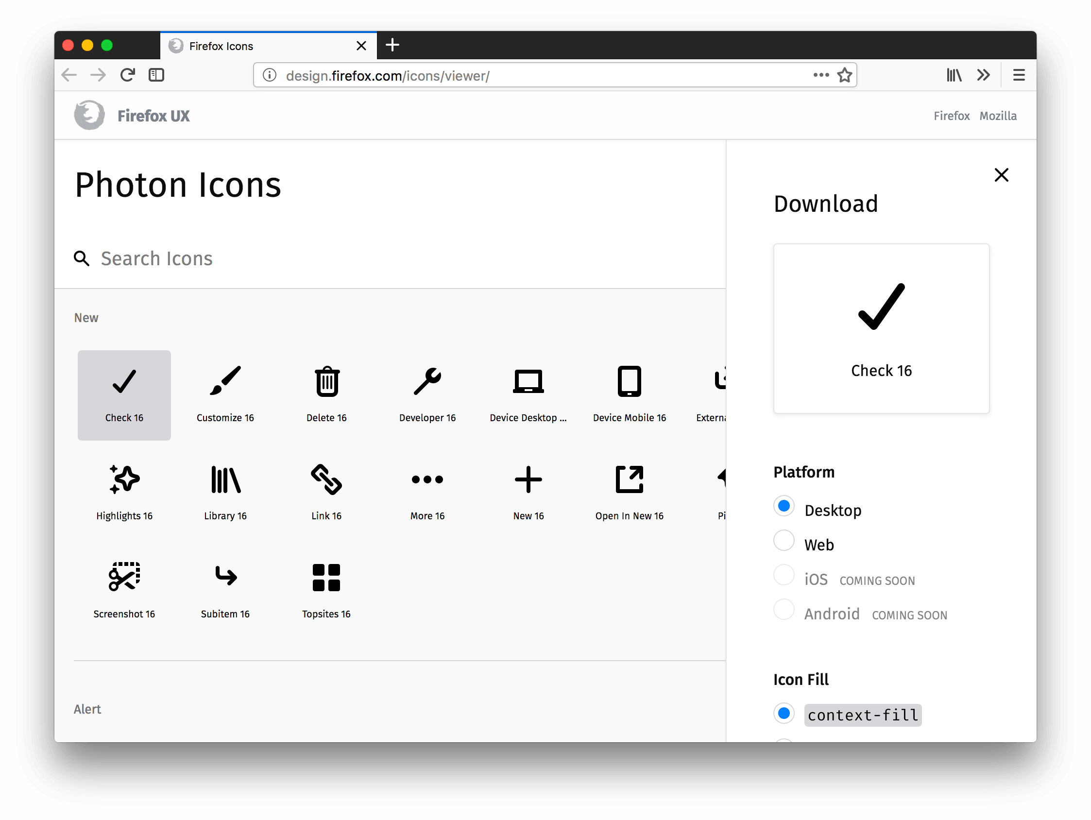Click the Screenshot 16 icon

(124, 579)
